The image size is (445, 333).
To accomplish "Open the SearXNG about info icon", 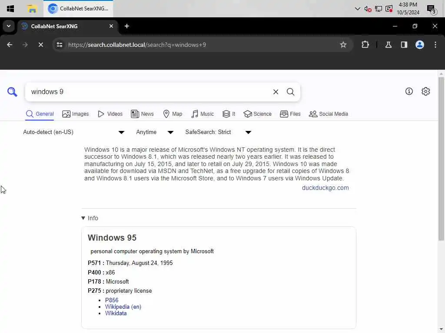I will click(x=409, y=91).
